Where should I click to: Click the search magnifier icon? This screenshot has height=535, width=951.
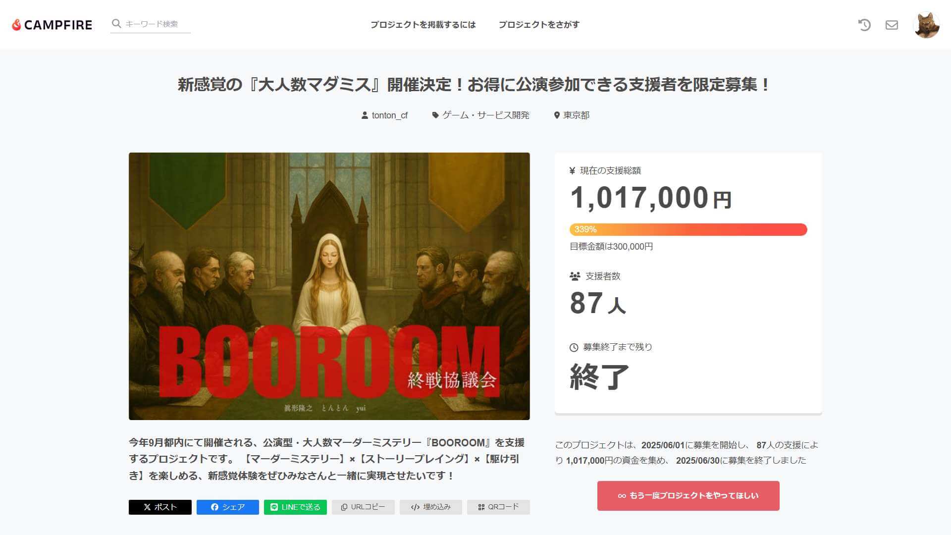pyautogui.click(x=116, y=23)
